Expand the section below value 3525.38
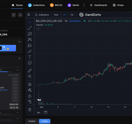132x124 pixels. pyautogui.click(x=18, y=113)
